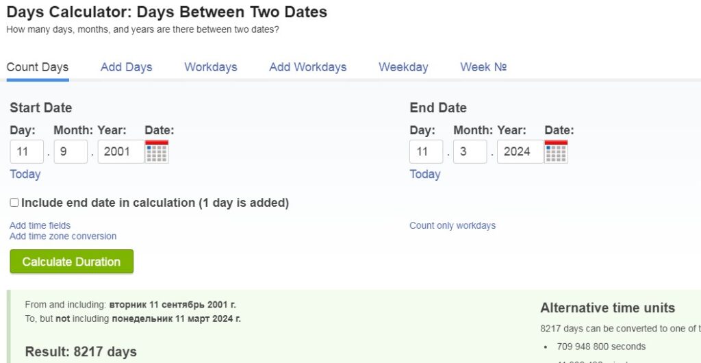The height and width of the screenshot is (363, 701).
Task: Go to the Weekday tab
Action: pos(403,67)
